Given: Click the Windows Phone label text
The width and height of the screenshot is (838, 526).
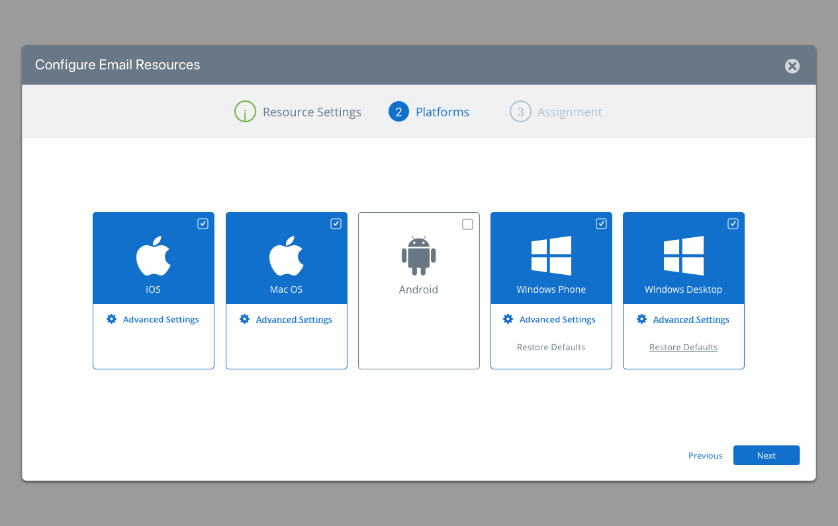Looking at the screenshot, I should pos(551,289).
